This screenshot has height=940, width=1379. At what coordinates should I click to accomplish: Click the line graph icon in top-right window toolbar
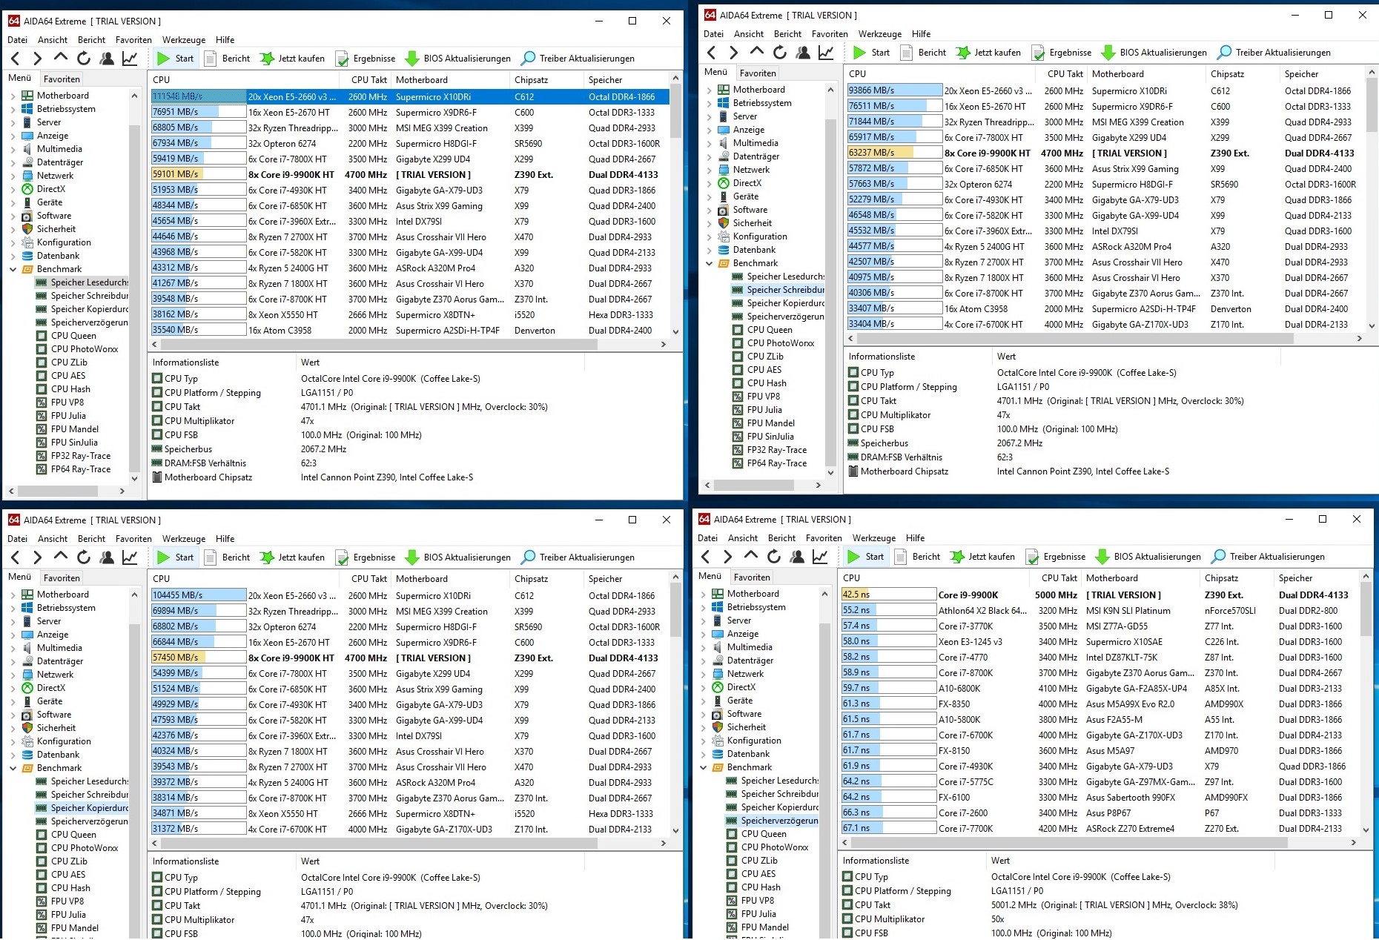click(x=826, y=53)
